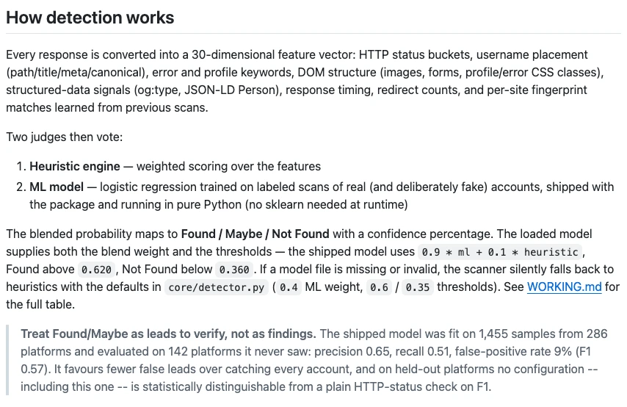627x407 pixels.
Task: Click the core/detector.py inline code
Action: pyautogui.click(x=217, y=287)
